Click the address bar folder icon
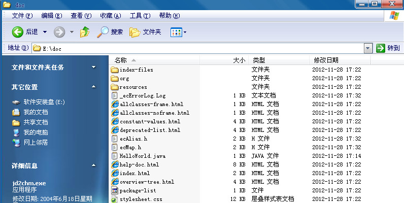Image resolution: width=404 pixels, height=203 pixels. point(37,48)
